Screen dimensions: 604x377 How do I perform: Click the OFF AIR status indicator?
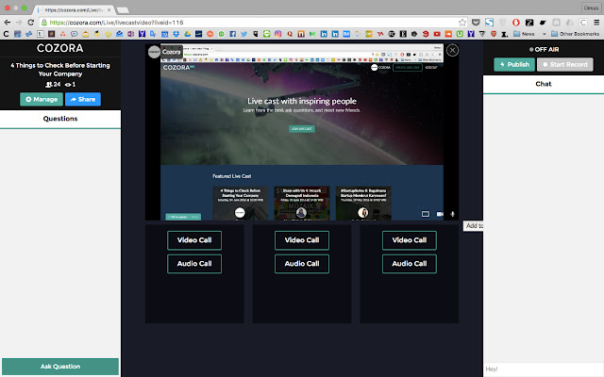coord(544,49)
